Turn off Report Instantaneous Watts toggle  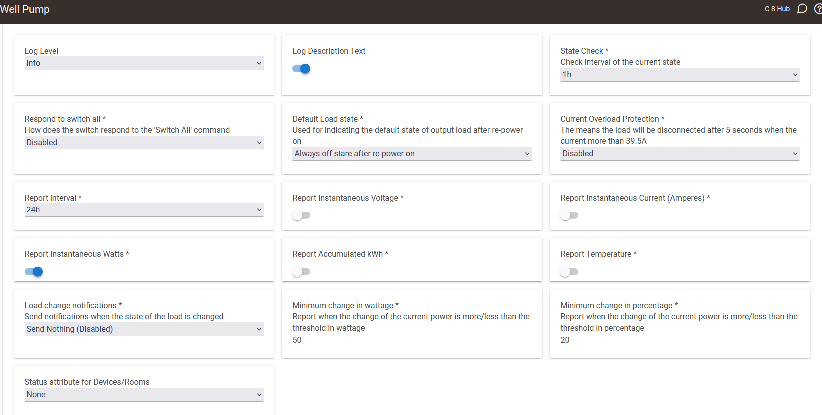point(34,272)
